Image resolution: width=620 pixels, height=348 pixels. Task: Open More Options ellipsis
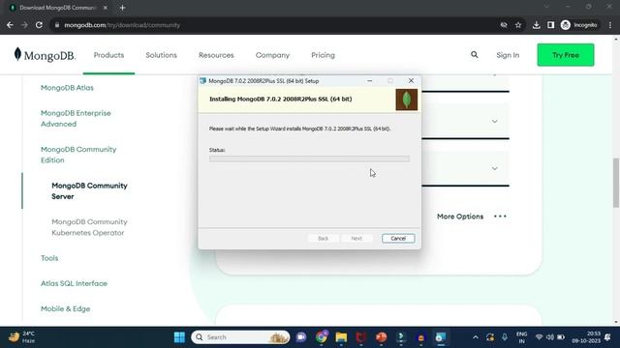500,217
